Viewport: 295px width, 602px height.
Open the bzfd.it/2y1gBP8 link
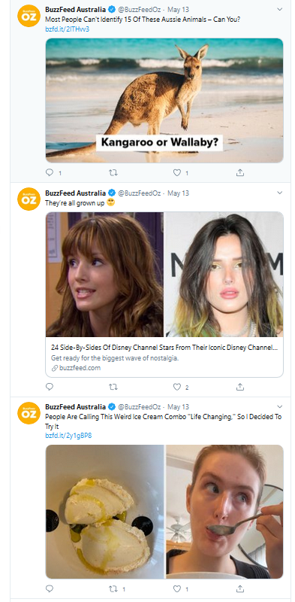tap(68, 436)
